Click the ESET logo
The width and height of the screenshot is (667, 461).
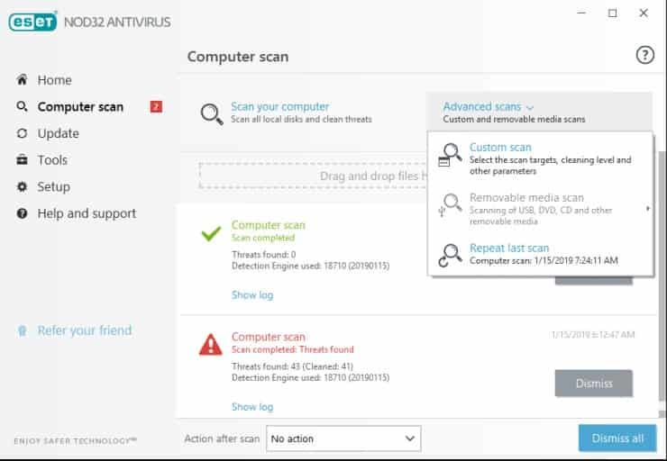point(32,22)
